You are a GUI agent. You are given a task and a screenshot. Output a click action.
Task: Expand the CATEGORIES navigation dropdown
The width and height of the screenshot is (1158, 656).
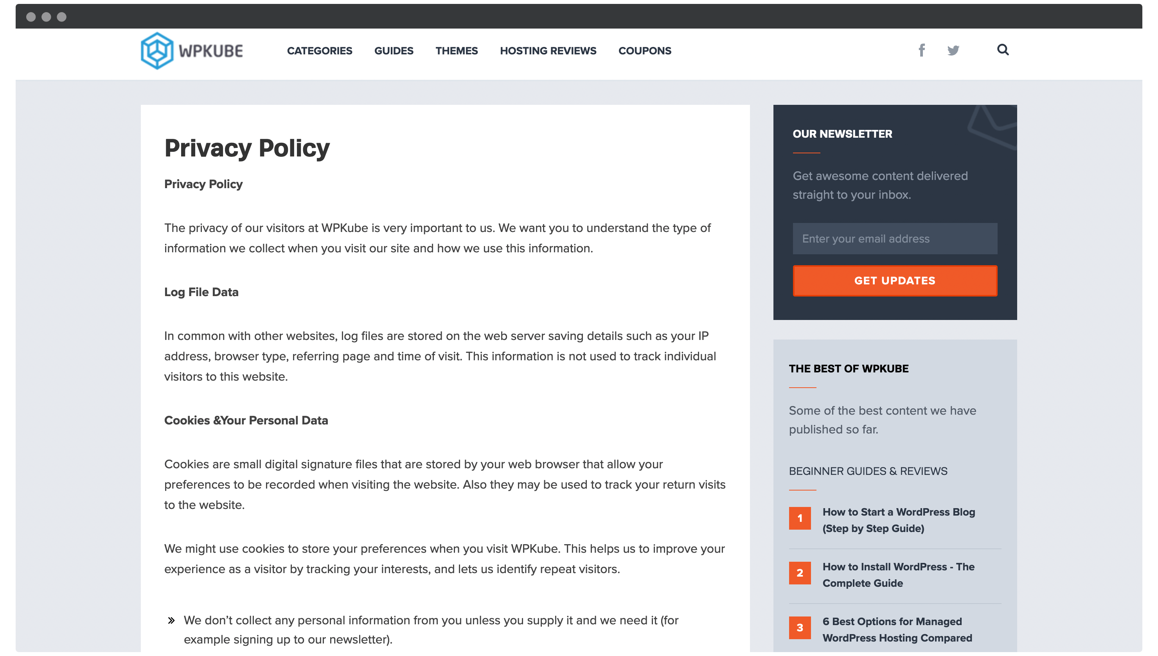(x=319, y=50)
